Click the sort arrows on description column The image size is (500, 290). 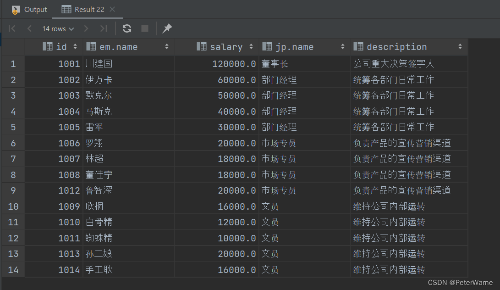tap(460, 47)
